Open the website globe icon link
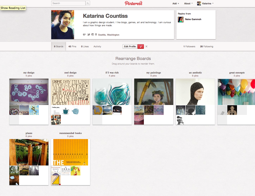255x196 pixels. 84,35
